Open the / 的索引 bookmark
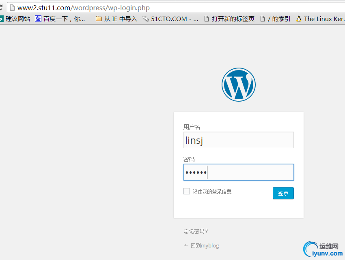The height and width of the screenshot is (260, 345). (275, 19)
